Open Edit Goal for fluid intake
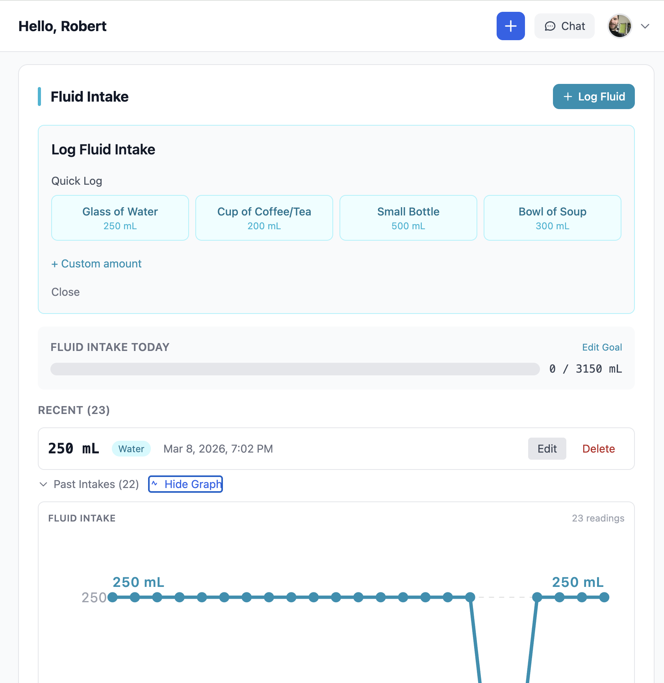Image resolution: width=664 pixels, height=683 pixels. (602, 347)
